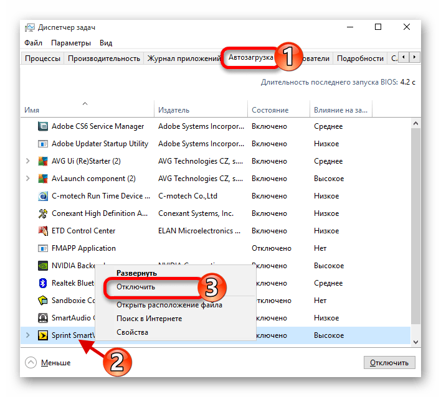
Task: Click Отключено status of FMAPP Application
Action: click(x=272, y=248)
